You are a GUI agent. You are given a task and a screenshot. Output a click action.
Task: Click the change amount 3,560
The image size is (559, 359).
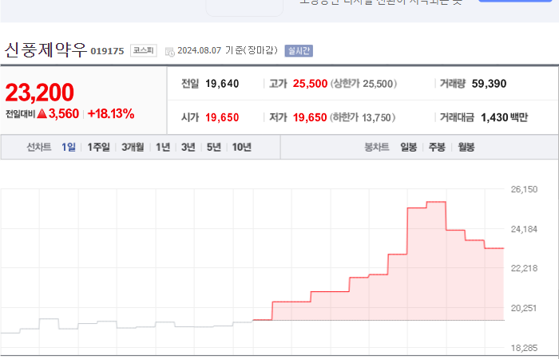pos(64,113)
